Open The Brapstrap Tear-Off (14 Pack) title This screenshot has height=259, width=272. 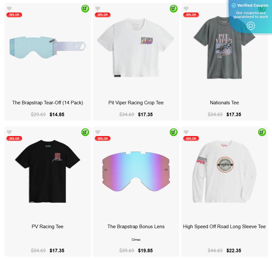point(47,103)
